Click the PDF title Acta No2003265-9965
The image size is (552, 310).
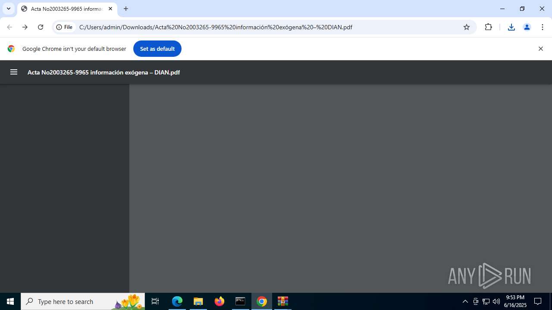pos(103,72)
